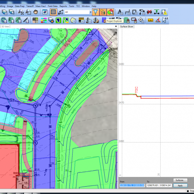
Task: Click the layer manager icon with plus
Action: pos(4,12)
